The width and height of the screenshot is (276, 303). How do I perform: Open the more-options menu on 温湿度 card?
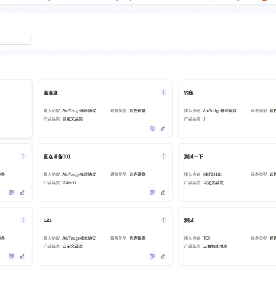pos(163,93)
